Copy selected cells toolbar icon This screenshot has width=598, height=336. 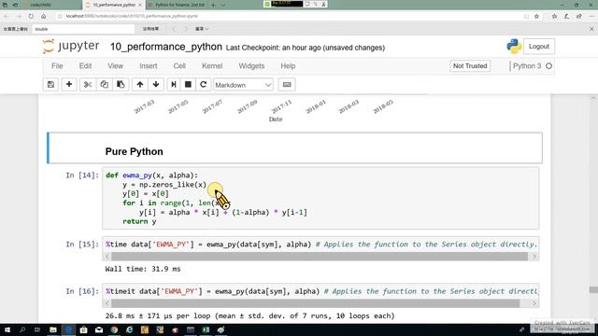pos(104,85)
